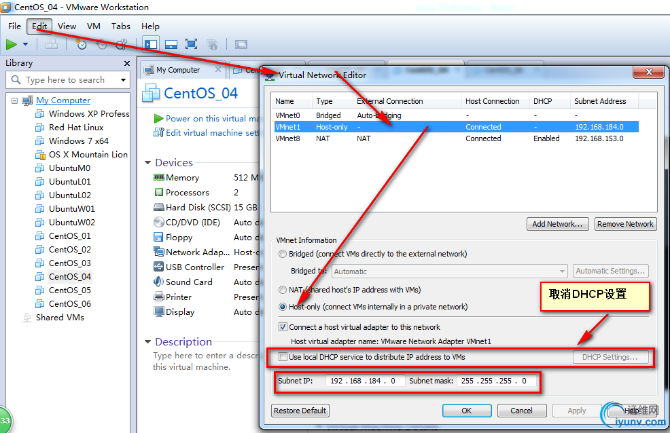Click the Network Adapter device icon
The width and height of the screenshot is (670, 433).
[159, 252]
